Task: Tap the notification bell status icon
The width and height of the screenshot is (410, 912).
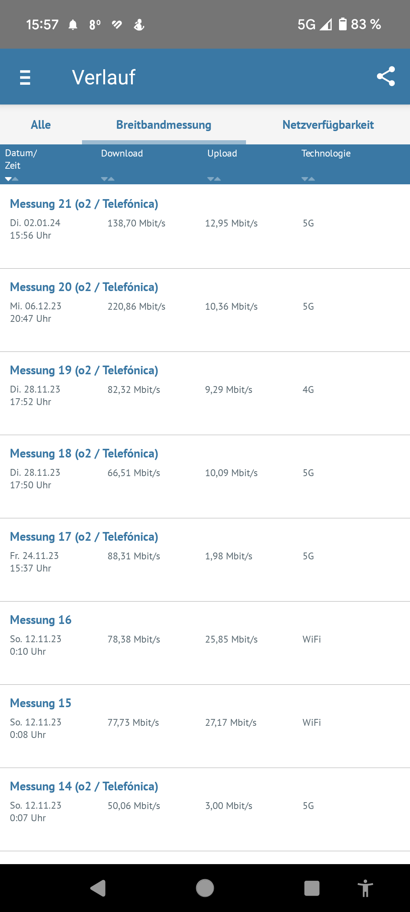Action: pos(73,25)
